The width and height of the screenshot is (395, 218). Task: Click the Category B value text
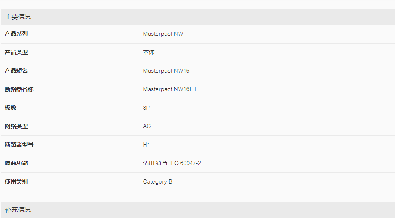(158, 182)
